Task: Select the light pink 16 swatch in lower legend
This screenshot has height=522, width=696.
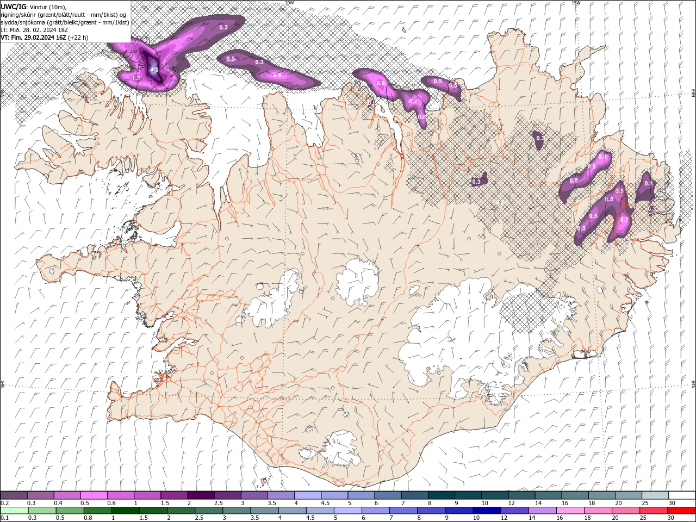Action: [x=570, y=511]
